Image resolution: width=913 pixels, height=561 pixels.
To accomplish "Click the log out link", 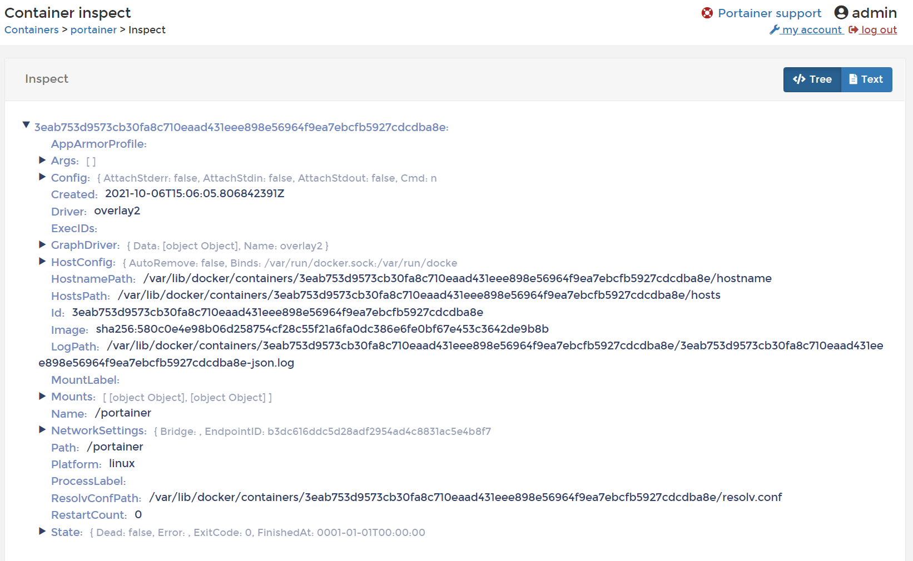I will (879, 30).
